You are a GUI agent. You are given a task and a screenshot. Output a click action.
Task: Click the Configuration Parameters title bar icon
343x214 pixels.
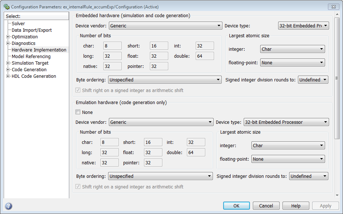pos(7,7)
